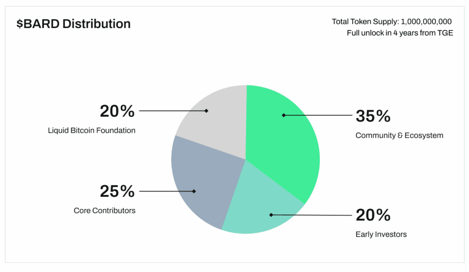The height and width of the screenshot is (272, 469).
Task: Click the Community & Ecosystem label
Action: pyautogui.click(x=399, y=136)
